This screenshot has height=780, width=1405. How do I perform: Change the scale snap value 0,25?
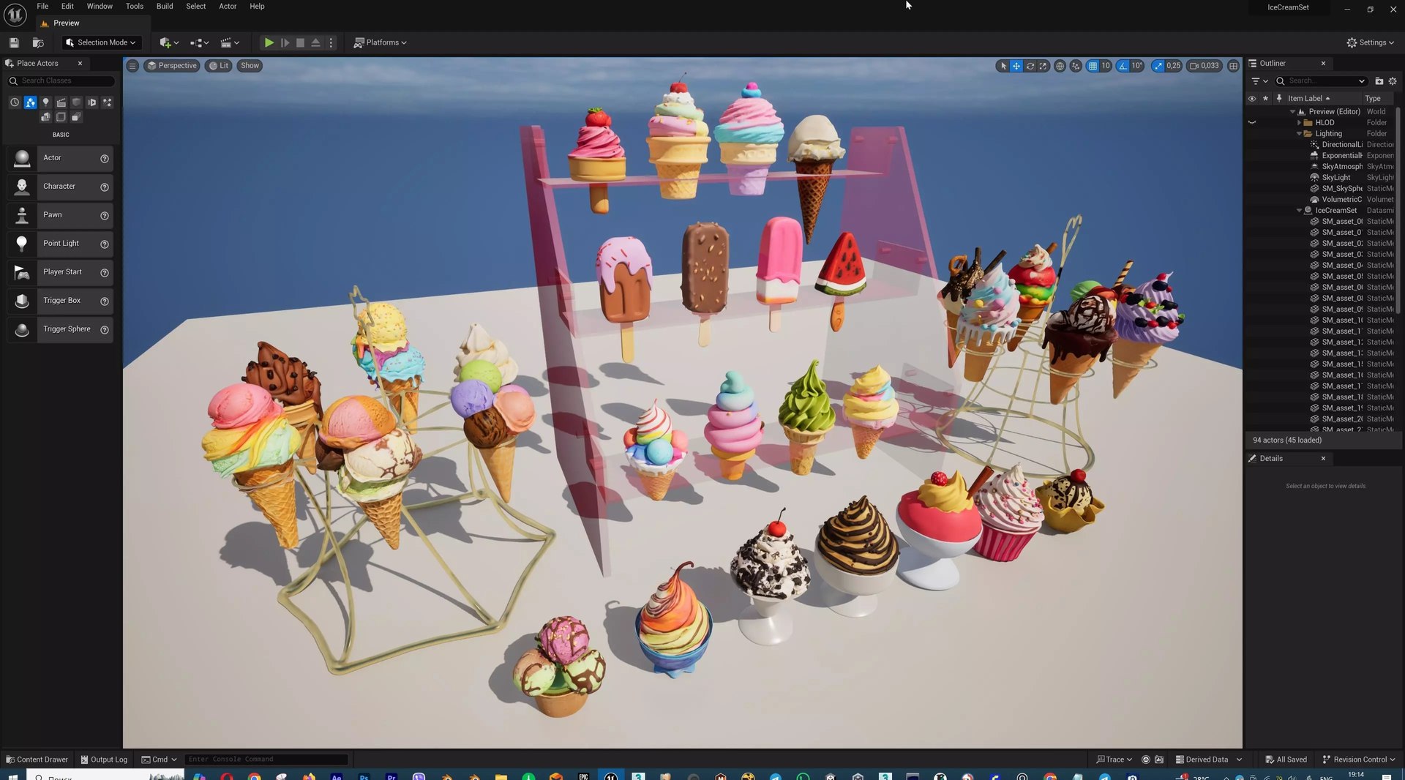tap(1173, 66)
